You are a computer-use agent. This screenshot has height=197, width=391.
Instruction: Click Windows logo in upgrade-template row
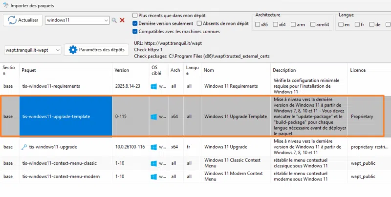(x=154, y=117)
